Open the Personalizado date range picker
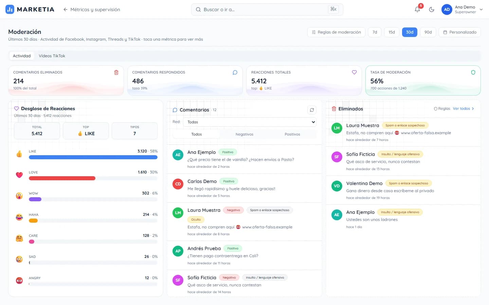The image size is (489, 305). tap(460, 32)
